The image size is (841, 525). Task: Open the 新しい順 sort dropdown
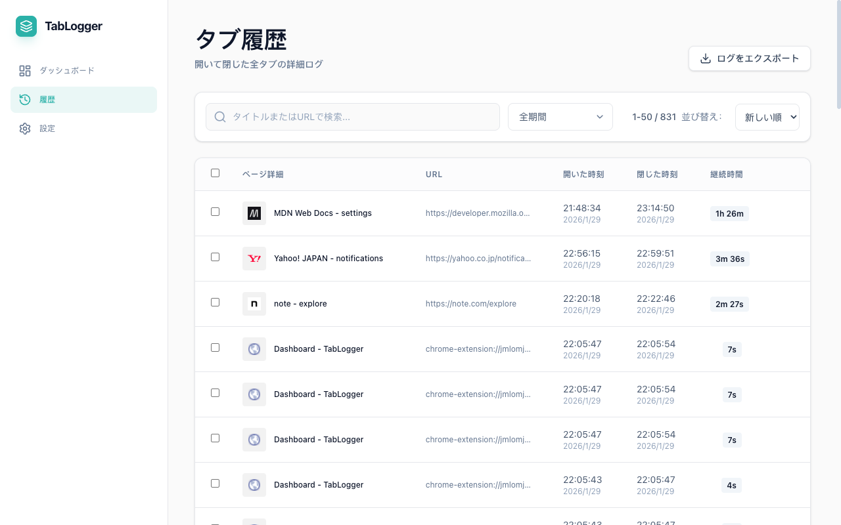pyautogui.click(x=767, y=117)
